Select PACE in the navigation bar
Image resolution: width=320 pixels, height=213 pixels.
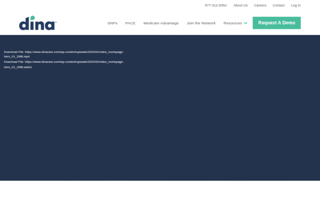pos(130,23)
